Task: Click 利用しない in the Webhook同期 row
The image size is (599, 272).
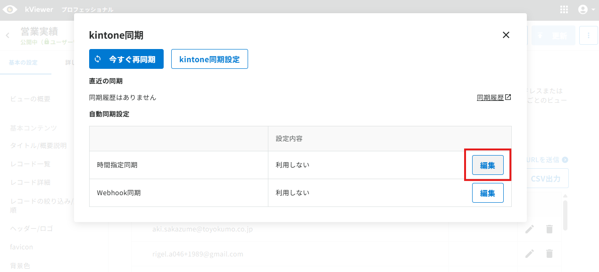Action: pyautogui.click(x=292, y=193)
